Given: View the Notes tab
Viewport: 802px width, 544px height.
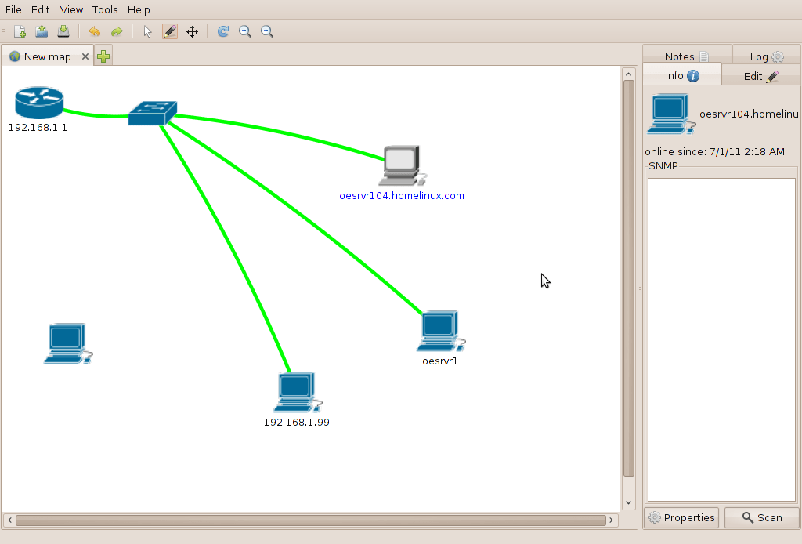Looking at the screenshot, I should [x=681, y=56].
